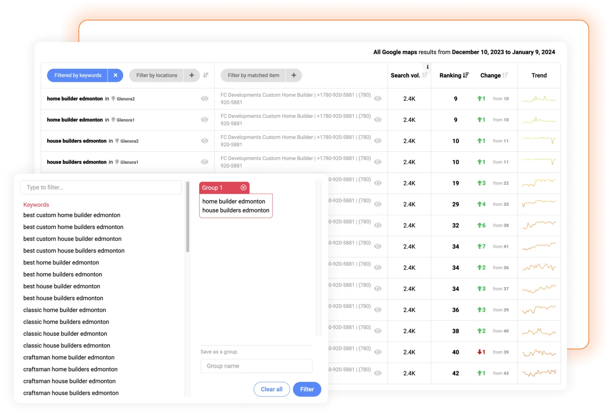This screenshot has width=609, height=417.
Task: Click ranking value 36
Action: coord(456,310)
